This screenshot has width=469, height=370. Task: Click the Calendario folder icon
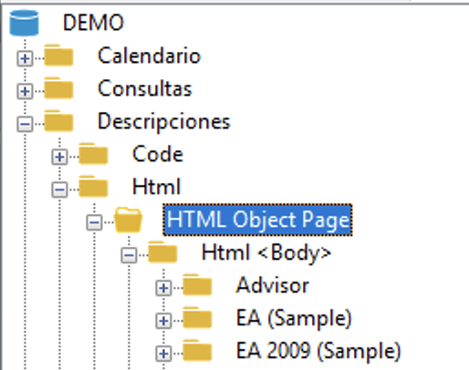coord(58,56)
